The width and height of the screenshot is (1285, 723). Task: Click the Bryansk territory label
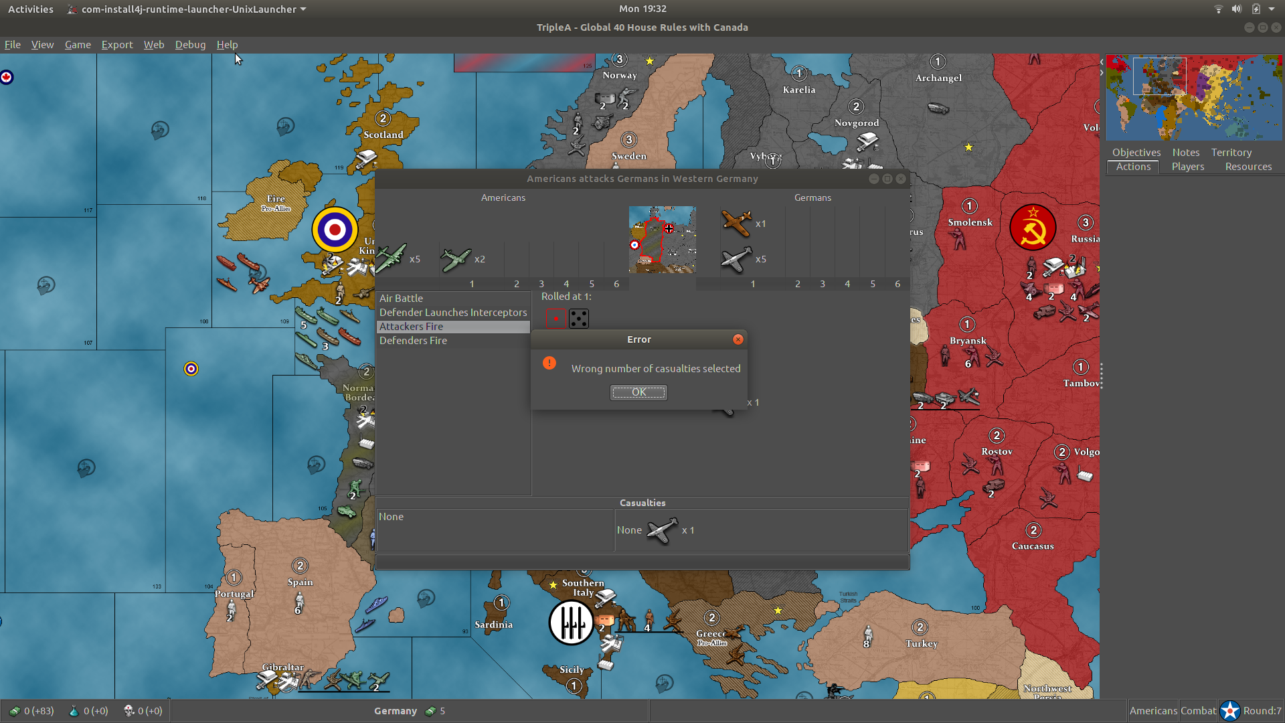968,341
